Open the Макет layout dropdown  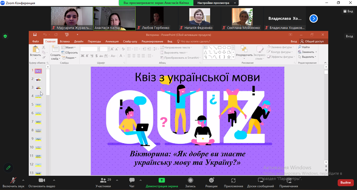(69, 47)
